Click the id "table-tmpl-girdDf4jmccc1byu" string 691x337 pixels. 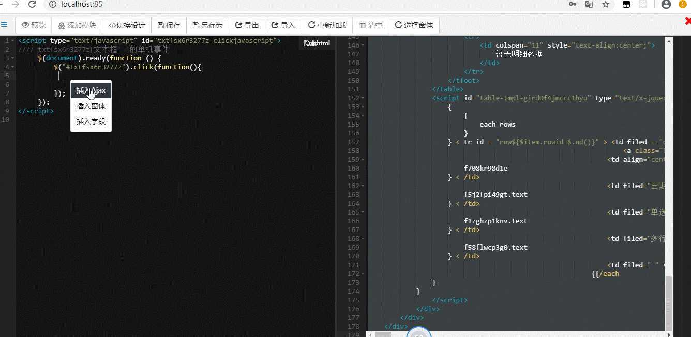[533, 98]
